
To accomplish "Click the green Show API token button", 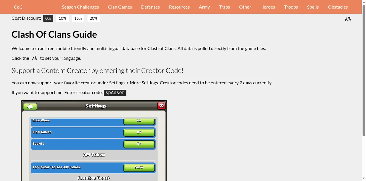I will click(x=139, y=168).
